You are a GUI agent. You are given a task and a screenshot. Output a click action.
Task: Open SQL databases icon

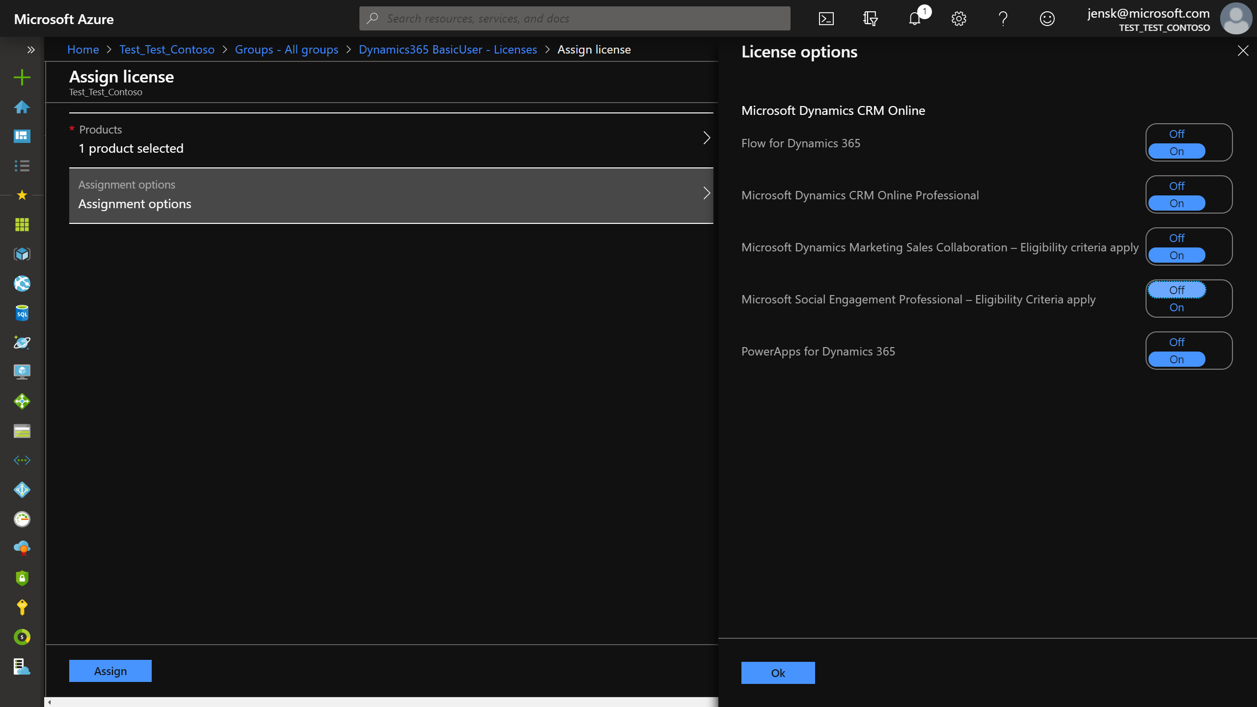[22, 313]
